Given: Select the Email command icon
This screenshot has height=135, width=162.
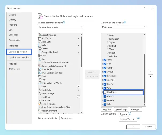Looking at the screenshot, I should (x=40, y=76).
